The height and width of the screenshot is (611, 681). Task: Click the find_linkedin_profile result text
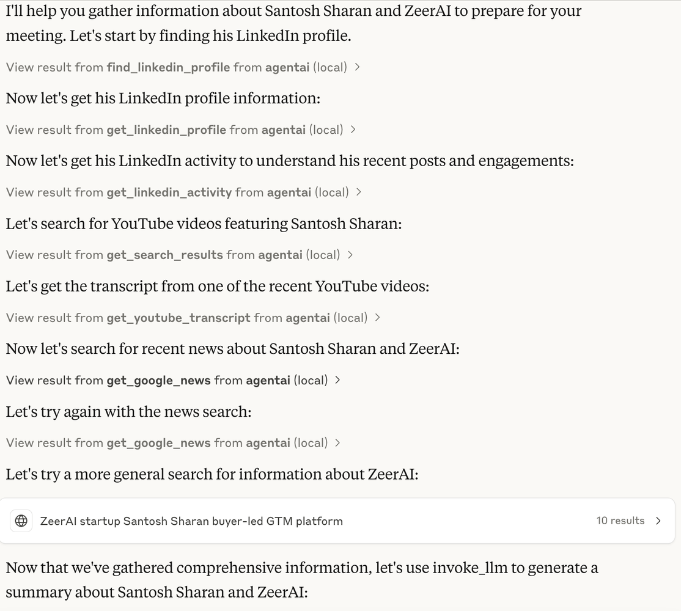click(x=176, y=67)
